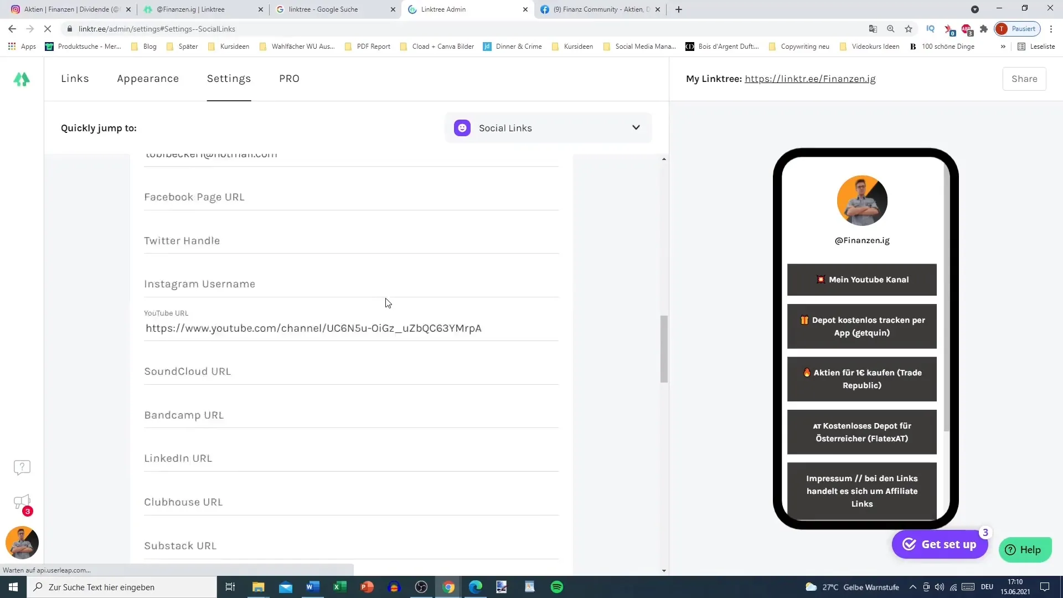Open the Windows Start menu
Viewport: 1063px width, 598px height.
[x=13, y=587]
